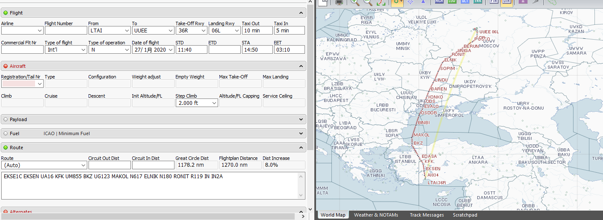Open the Take-Off Rwy dropdown
The image size is (603, 220).
203,31
